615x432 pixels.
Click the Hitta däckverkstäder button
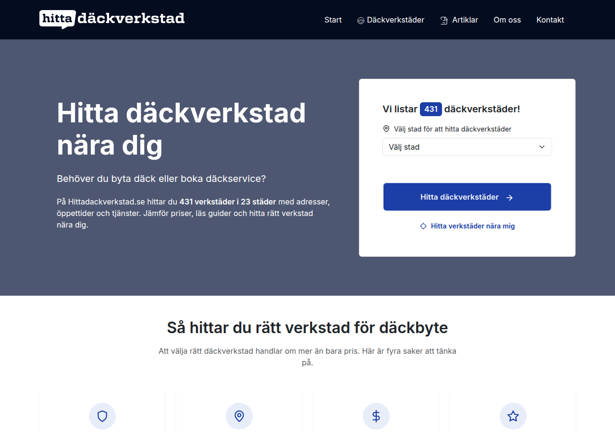tap(467, 197)
